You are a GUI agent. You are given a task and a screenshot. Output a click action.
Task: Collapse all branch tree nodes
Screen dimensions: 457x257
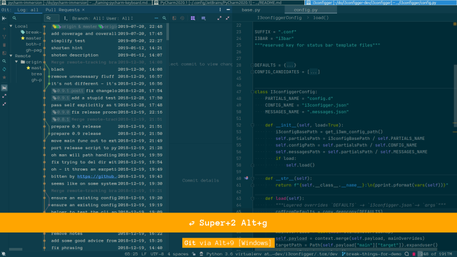(4, 104)
